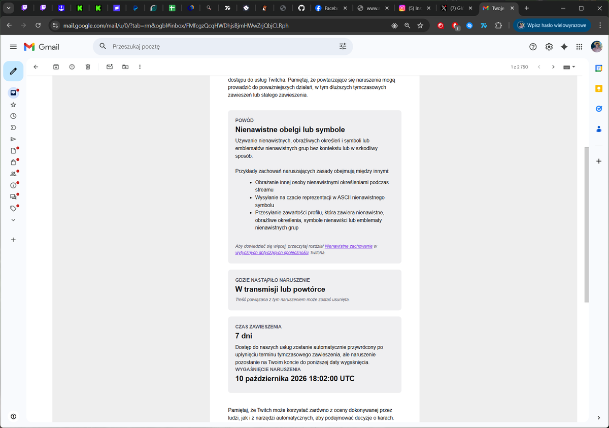Open Google Contacts side panel
Image resolution: width=609 pixels, height=428 pixels.
[x=599, y=129]
